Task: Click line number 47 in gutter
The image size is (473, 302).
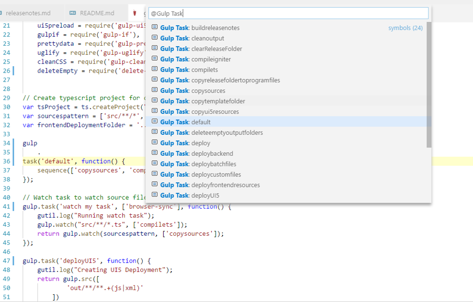Action: tap(6, 261)
